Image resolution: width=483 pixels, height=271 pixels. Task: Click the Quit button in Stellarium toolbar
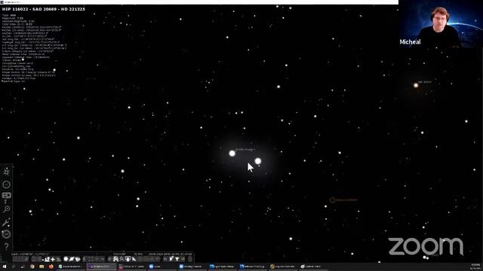coord(190,259)
